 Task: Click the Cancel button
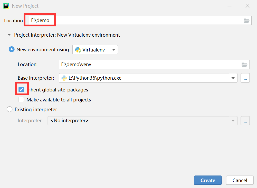coord(240,180)
